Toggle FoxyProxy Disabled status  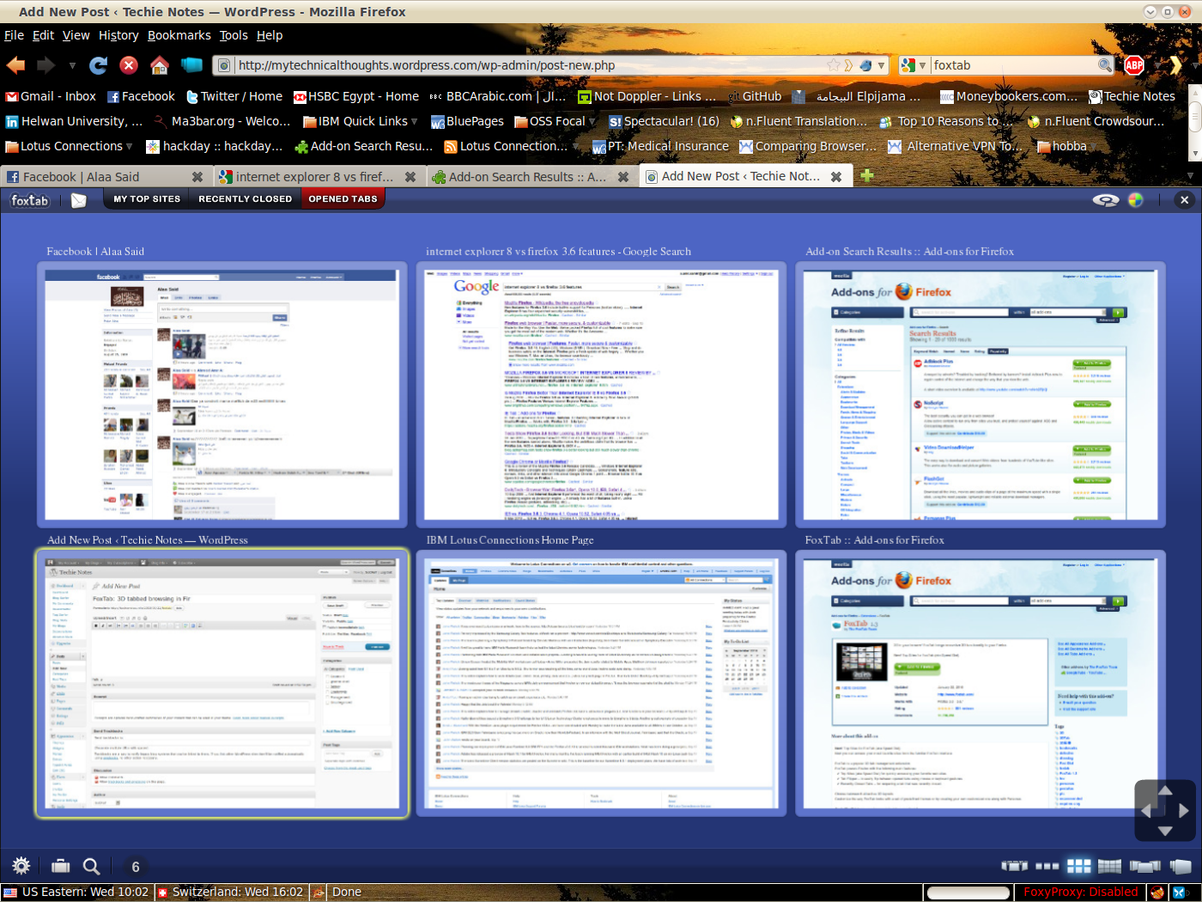tap(1080, 893)
